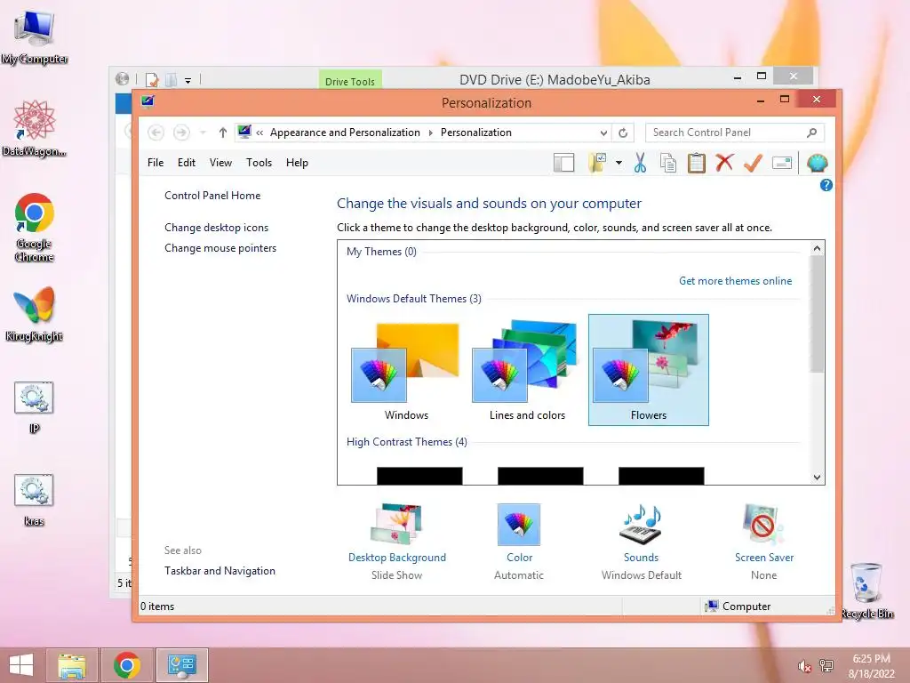Click the Back navigation arrow
This screenshot has width=910, height=683.
(x=156, y=133)
